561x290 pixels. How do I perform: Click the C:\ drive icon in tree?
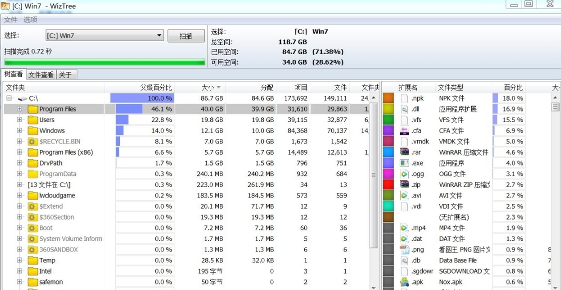[22, 98]
